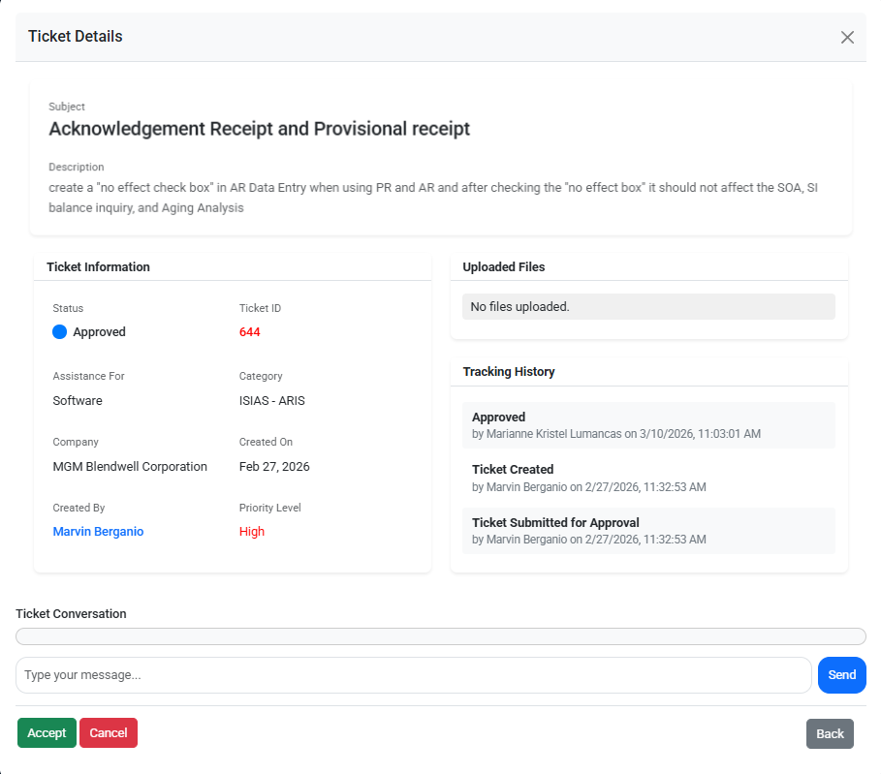This screenshot has height=774, width=881.
Task: Select the High priority level text
Action: click(252, 532)
